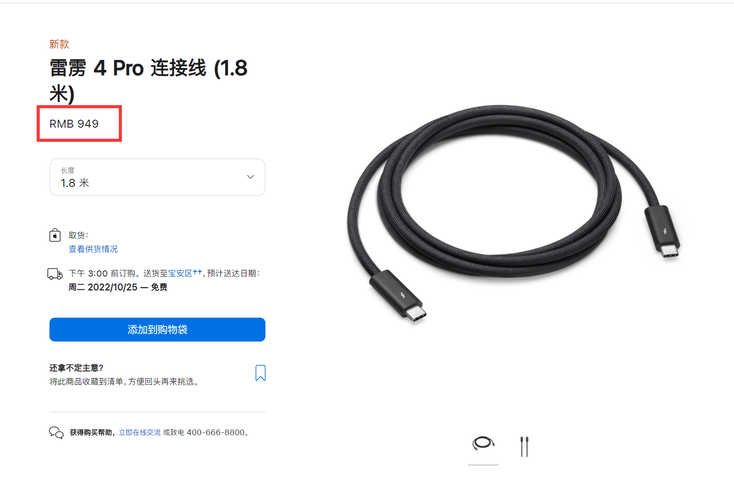This screenshot has height=486, width=734.
Task: Click the bookmark save-to-list icon
Action: [261, 373]
